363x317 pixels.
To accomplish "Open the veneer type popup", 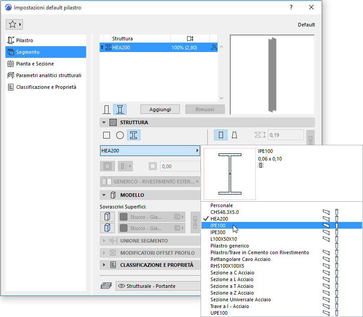I will [125, 166].
